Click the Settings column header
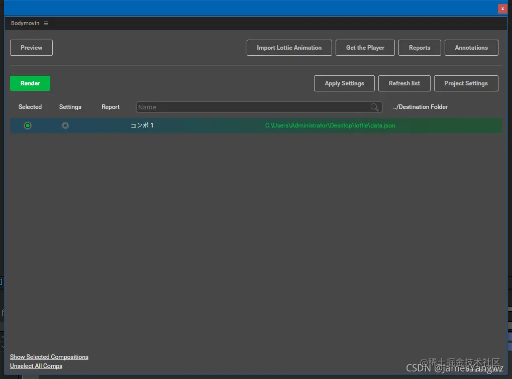Screen dimensions: 512x379 tap(70, 107)
